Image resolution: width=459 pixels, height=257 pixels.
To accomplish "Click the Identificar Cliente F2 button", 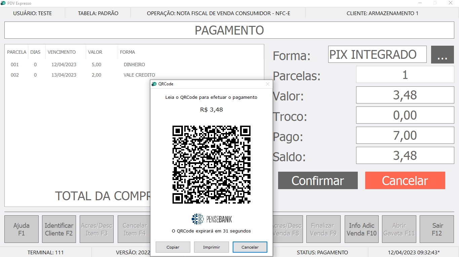I will pos(59,229).
